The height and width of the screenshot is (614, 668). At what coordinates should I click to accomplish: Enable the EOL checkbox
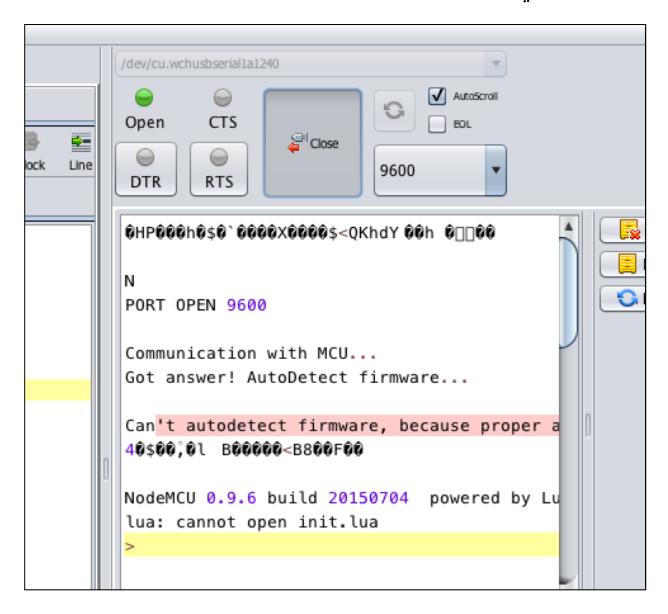click(437, 124)
